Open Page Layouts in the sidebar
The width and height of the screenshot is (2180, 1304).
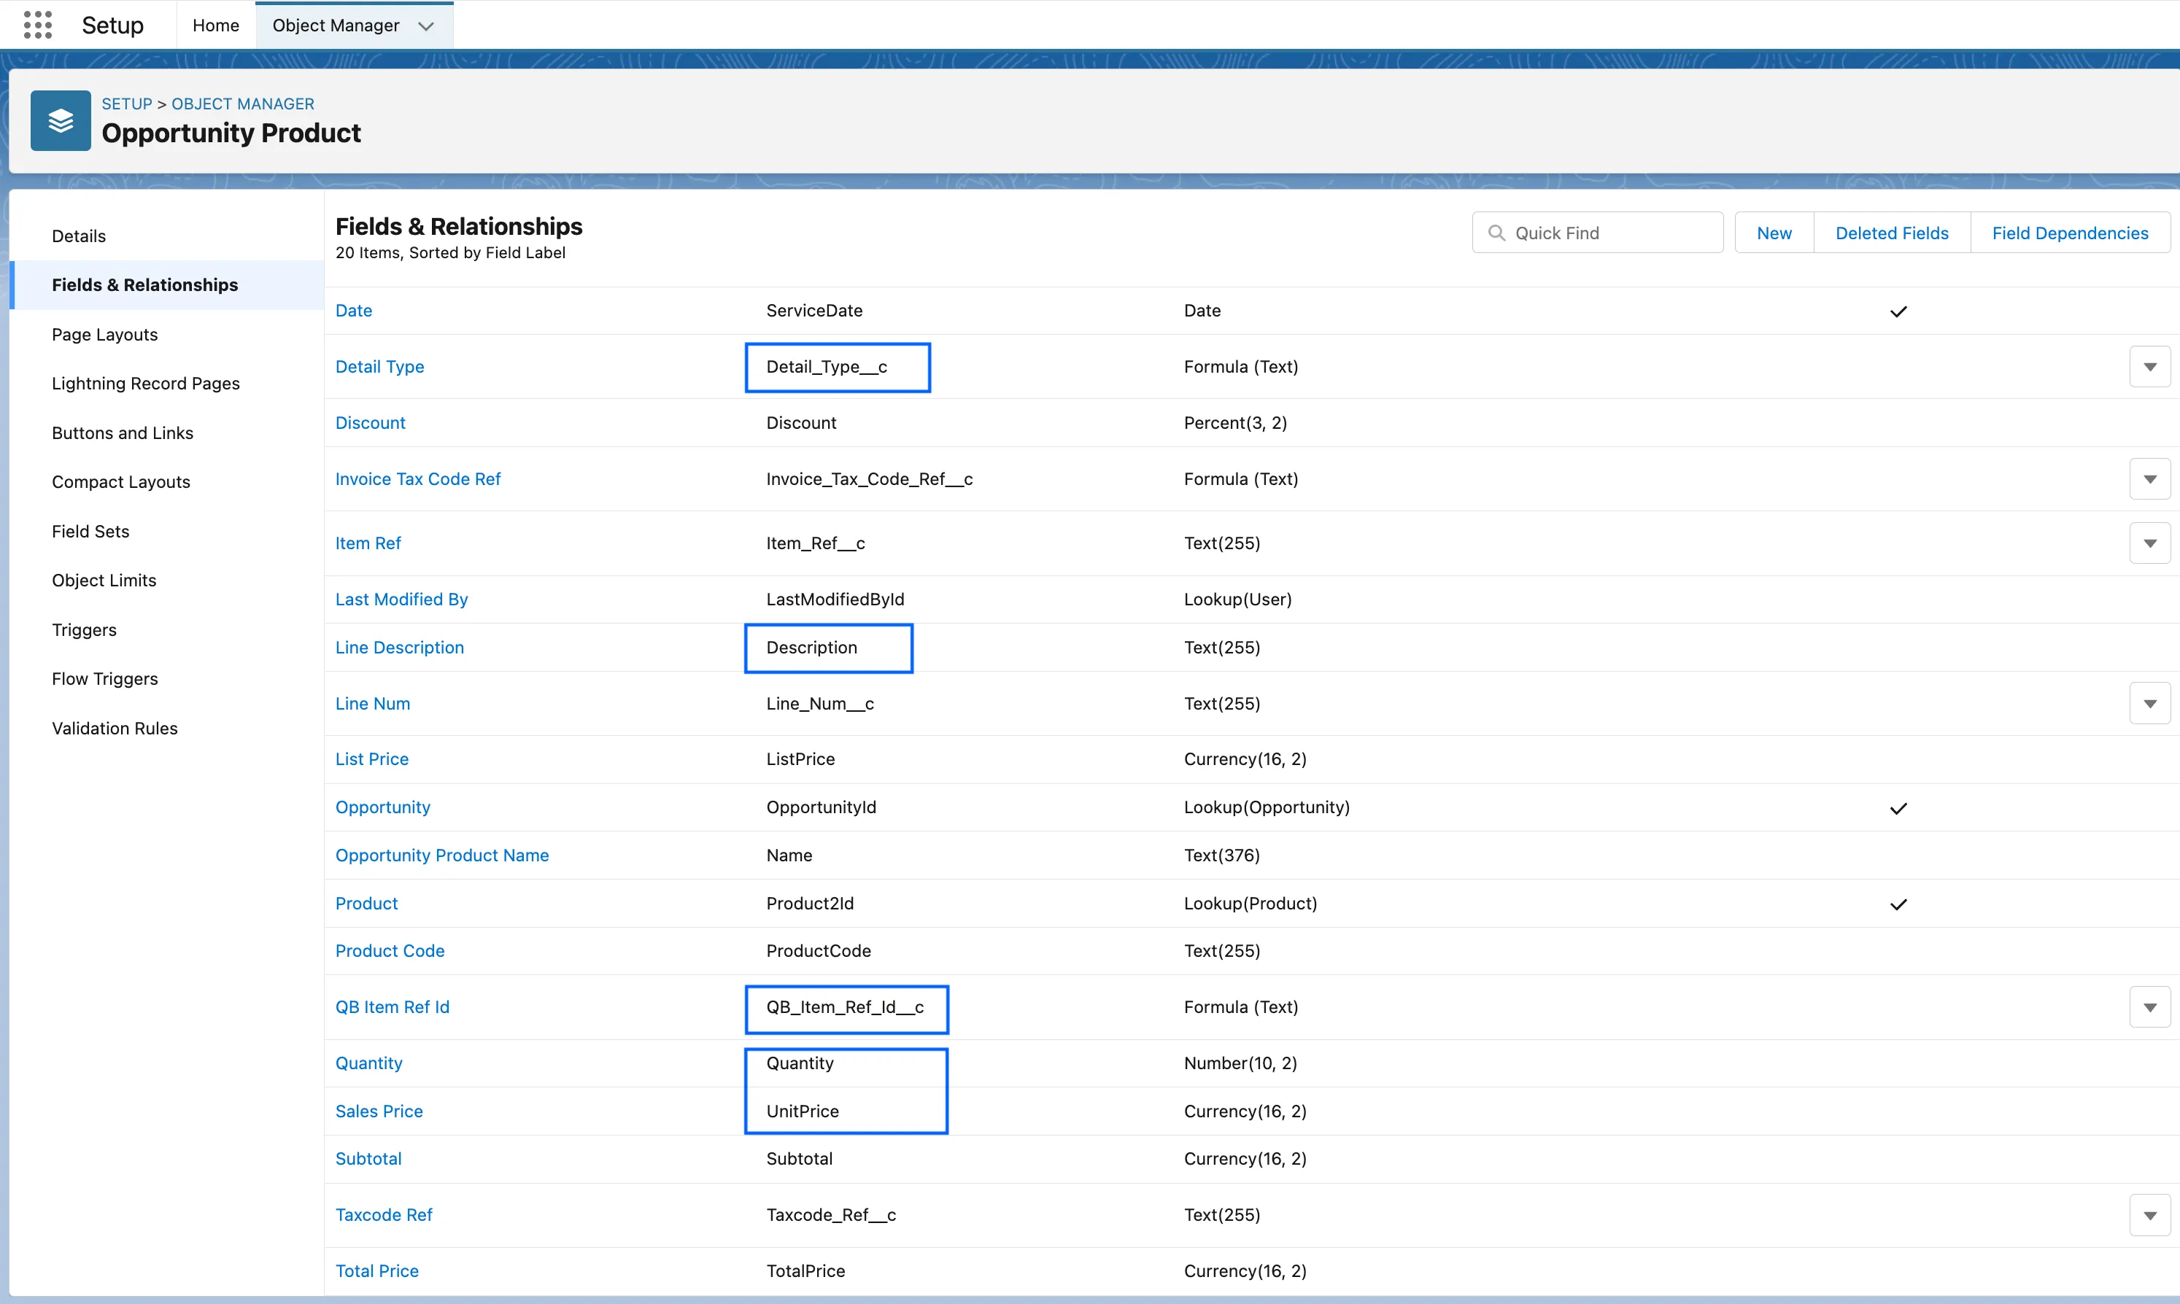[x=104, y=335]
